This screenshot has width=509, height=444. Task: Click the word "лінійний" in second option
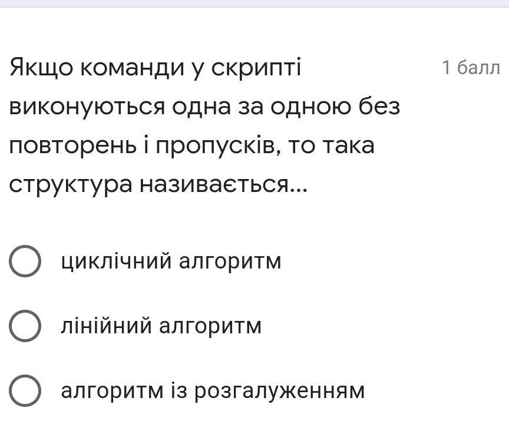[x=107, y=326]
